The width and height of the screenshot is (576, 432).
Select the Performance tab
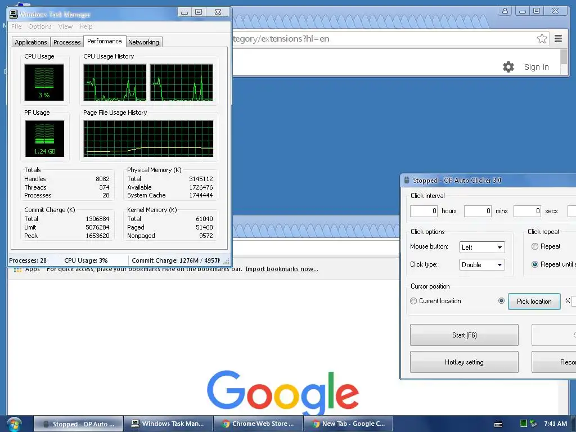coord(104,41)
